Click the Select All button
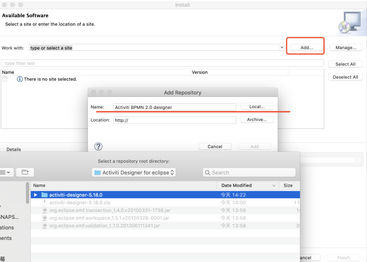 345,64
